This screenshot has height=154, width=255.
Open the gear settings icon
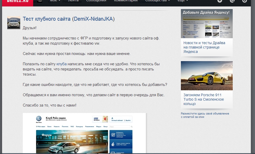tap(244, 1)
